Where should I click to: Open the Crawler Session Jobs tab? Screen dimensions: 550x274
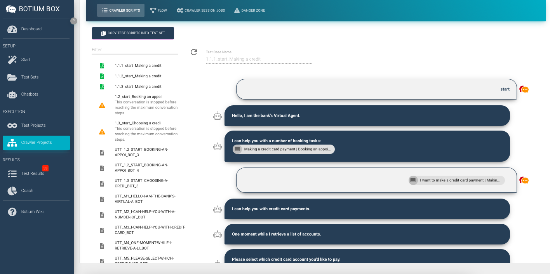[x=200, y=10]
